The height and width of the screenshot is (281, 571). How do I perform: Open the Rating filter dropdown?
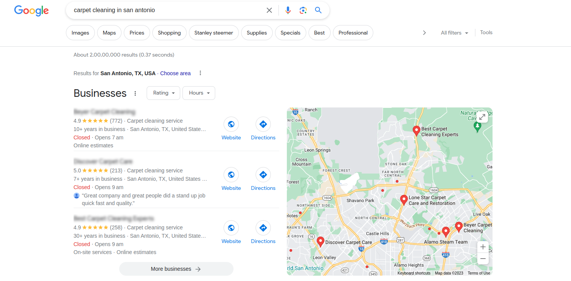[163, 93]
